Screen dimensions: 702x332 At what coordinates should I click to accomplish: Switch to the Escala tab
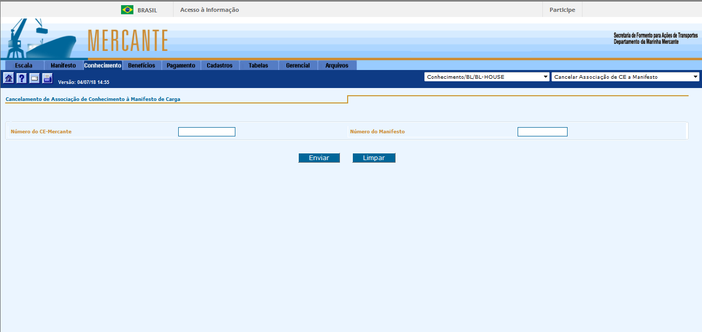click(x=24, y=65)
